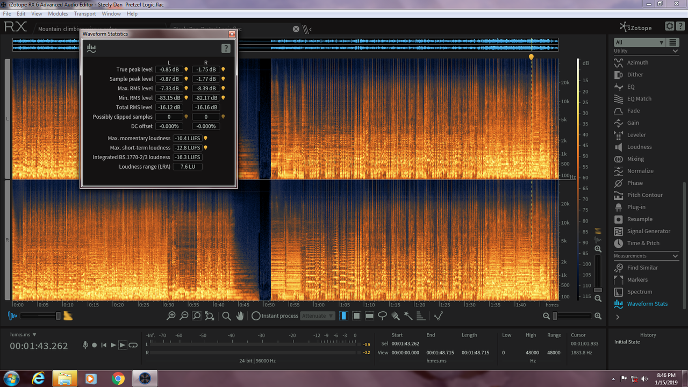Zoom to selection icon in toolbar

coord(197,316)
